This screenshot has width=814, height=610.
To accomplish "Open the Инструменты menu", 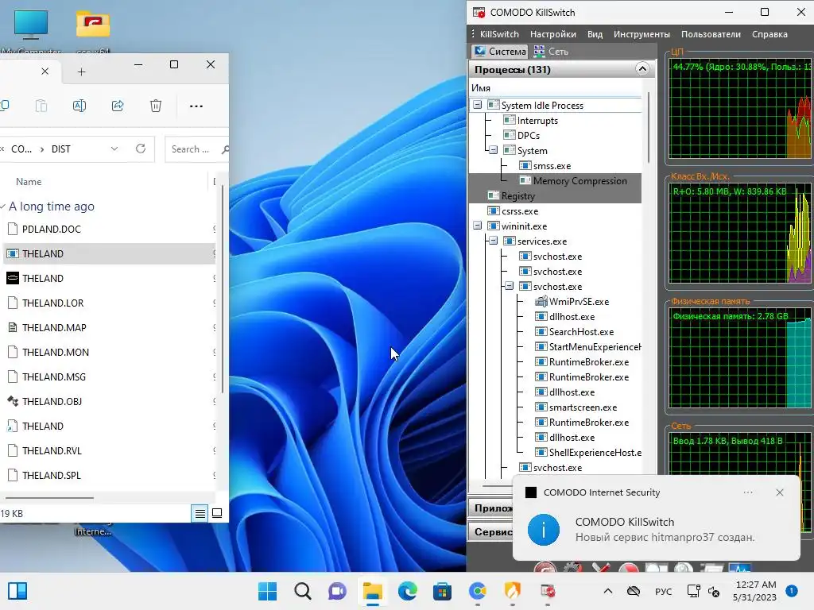I will pos(642,34).
